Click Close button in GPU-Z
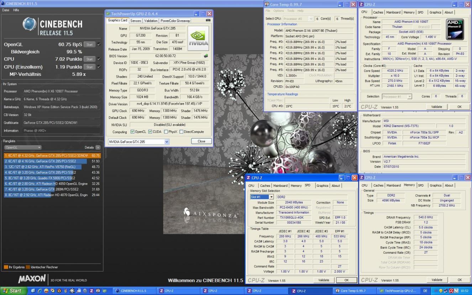The height and width of the screenshot is (295, 472). pyautogui.click(x=201, y=141)
